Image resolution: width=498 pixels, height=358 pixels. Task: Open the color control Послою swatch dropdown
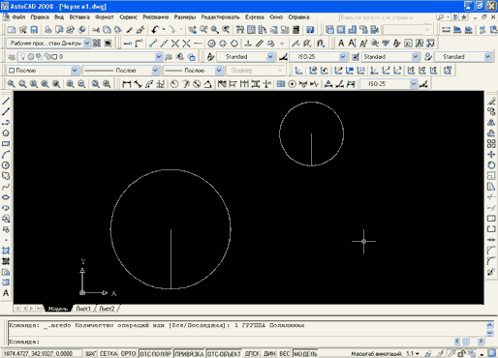click(75, 71)
